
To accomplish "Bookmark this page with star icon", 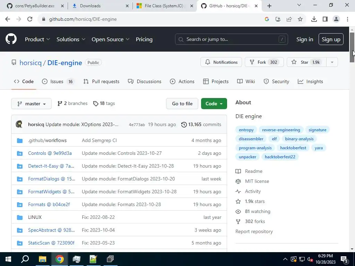I will tap(300, 19).
